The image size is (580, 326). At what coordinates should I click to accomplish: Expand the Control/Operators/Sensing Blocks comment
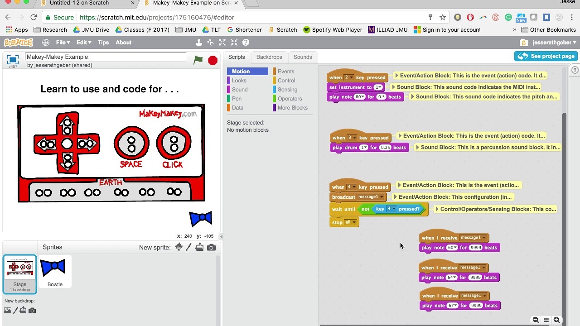(437, 209)
